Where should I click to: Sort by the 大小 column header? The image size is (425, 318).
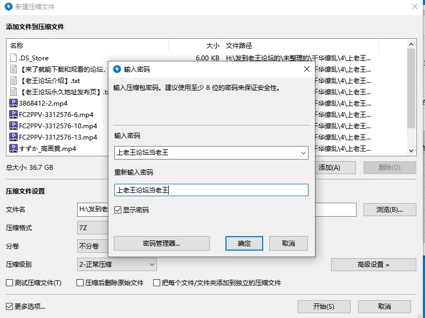pyautogui.click(x=196, y=46)
